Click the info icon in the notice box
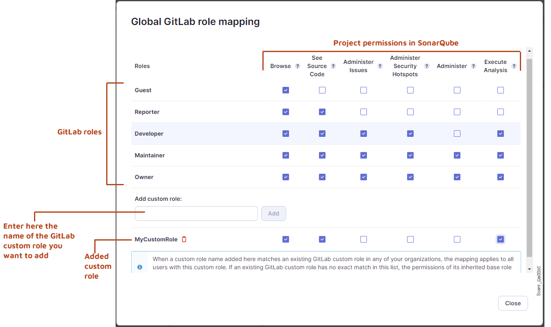Image resolution: width=551 pixels, height=327 pixels. point(140,267)
